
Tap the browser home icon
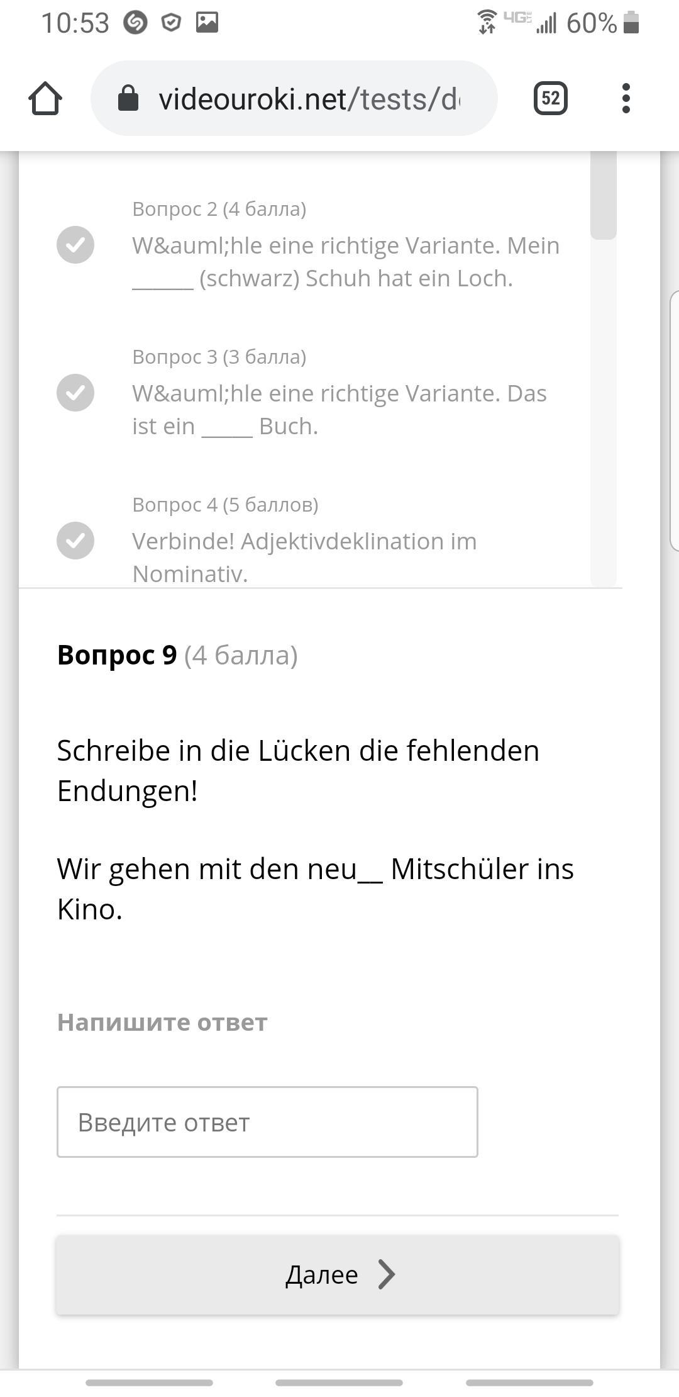point(45,99)
